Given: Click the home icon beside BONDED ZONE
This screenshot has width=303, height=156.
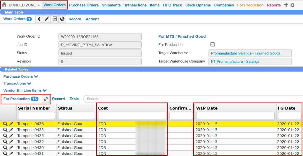Looking at the screenshot, I should point(4,5).
